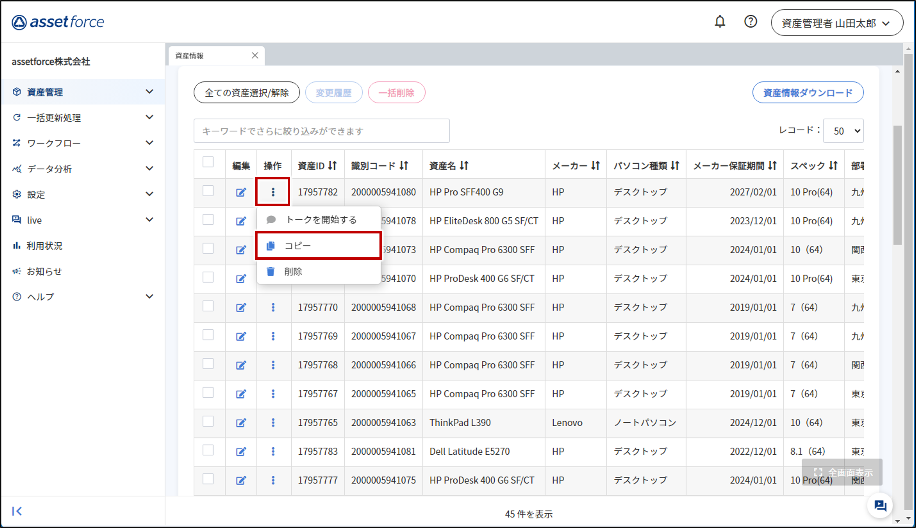This screenshot has width=916, height=528.
Task: Check the row checkbox for asset 17957767
Action: coord(208,392)
